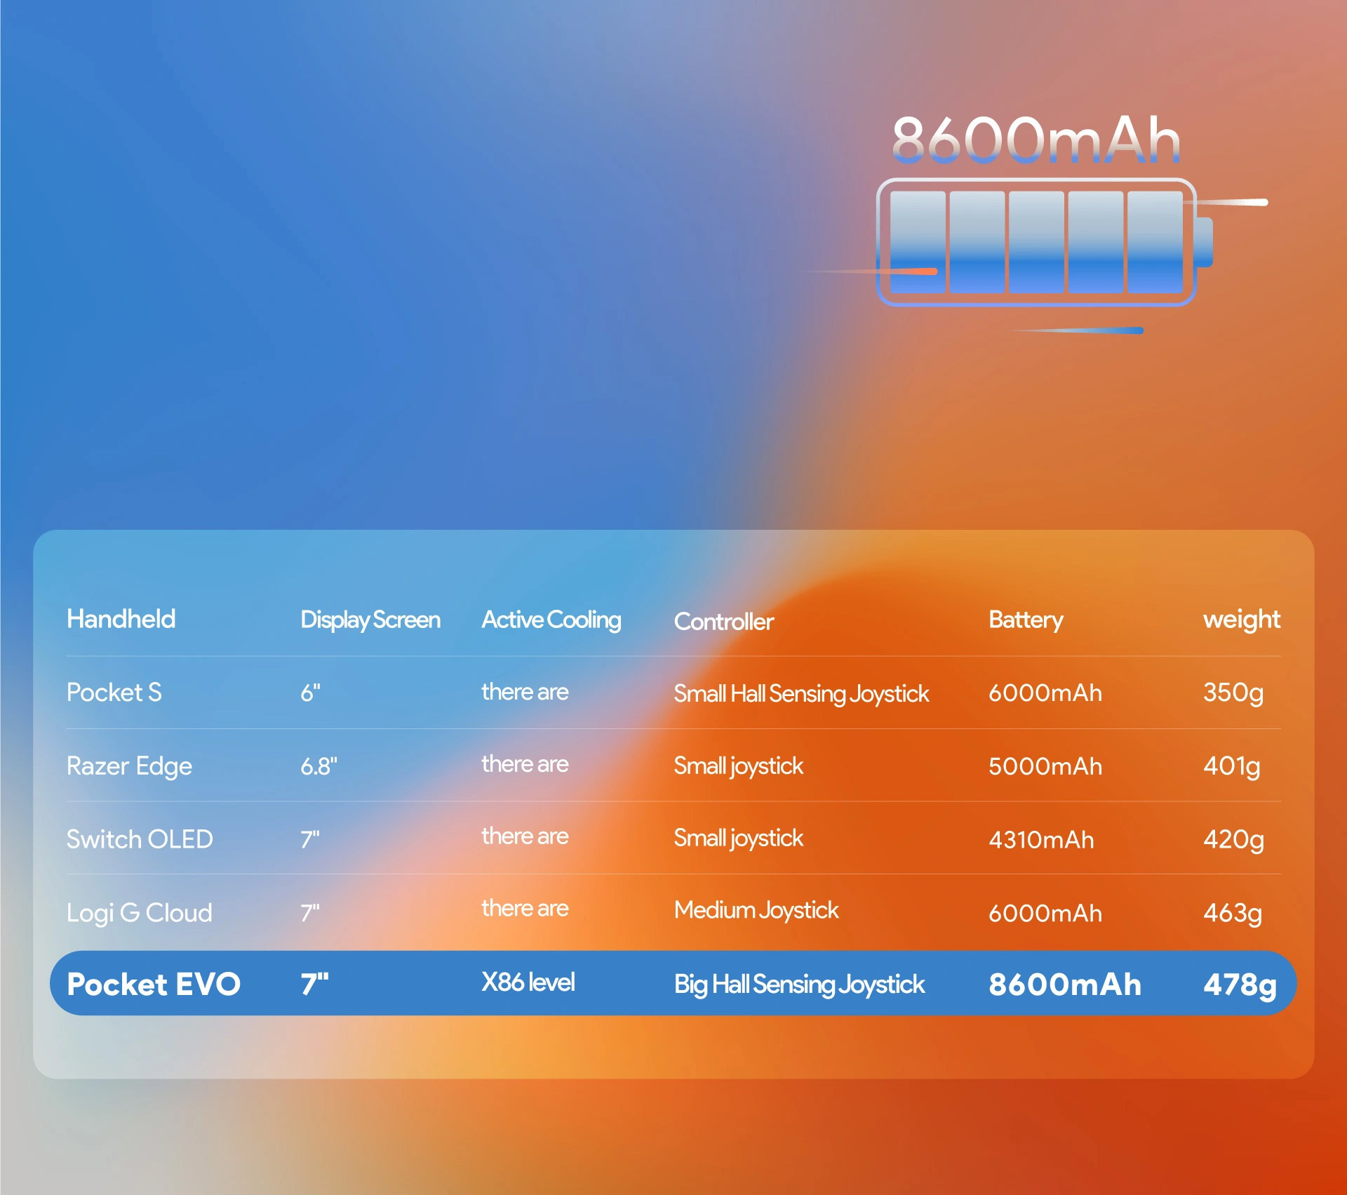Select the Razer Edge row name
The height and width of the screenshot is (1195, 1347).
(129, 766)
